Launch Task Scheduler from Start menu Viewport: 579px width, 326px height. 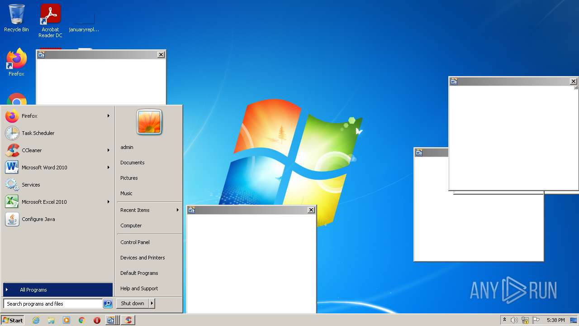tap(57, 133)
